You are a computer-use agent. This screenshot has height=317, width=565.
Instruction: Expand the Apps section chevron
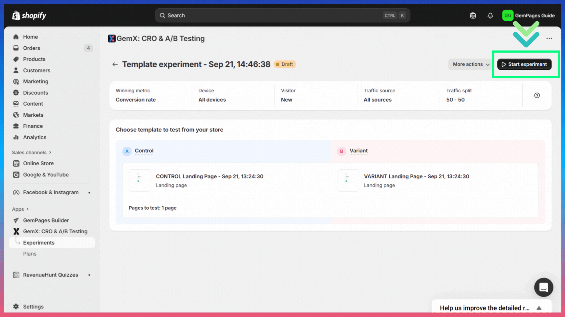(x=27, y=209)
